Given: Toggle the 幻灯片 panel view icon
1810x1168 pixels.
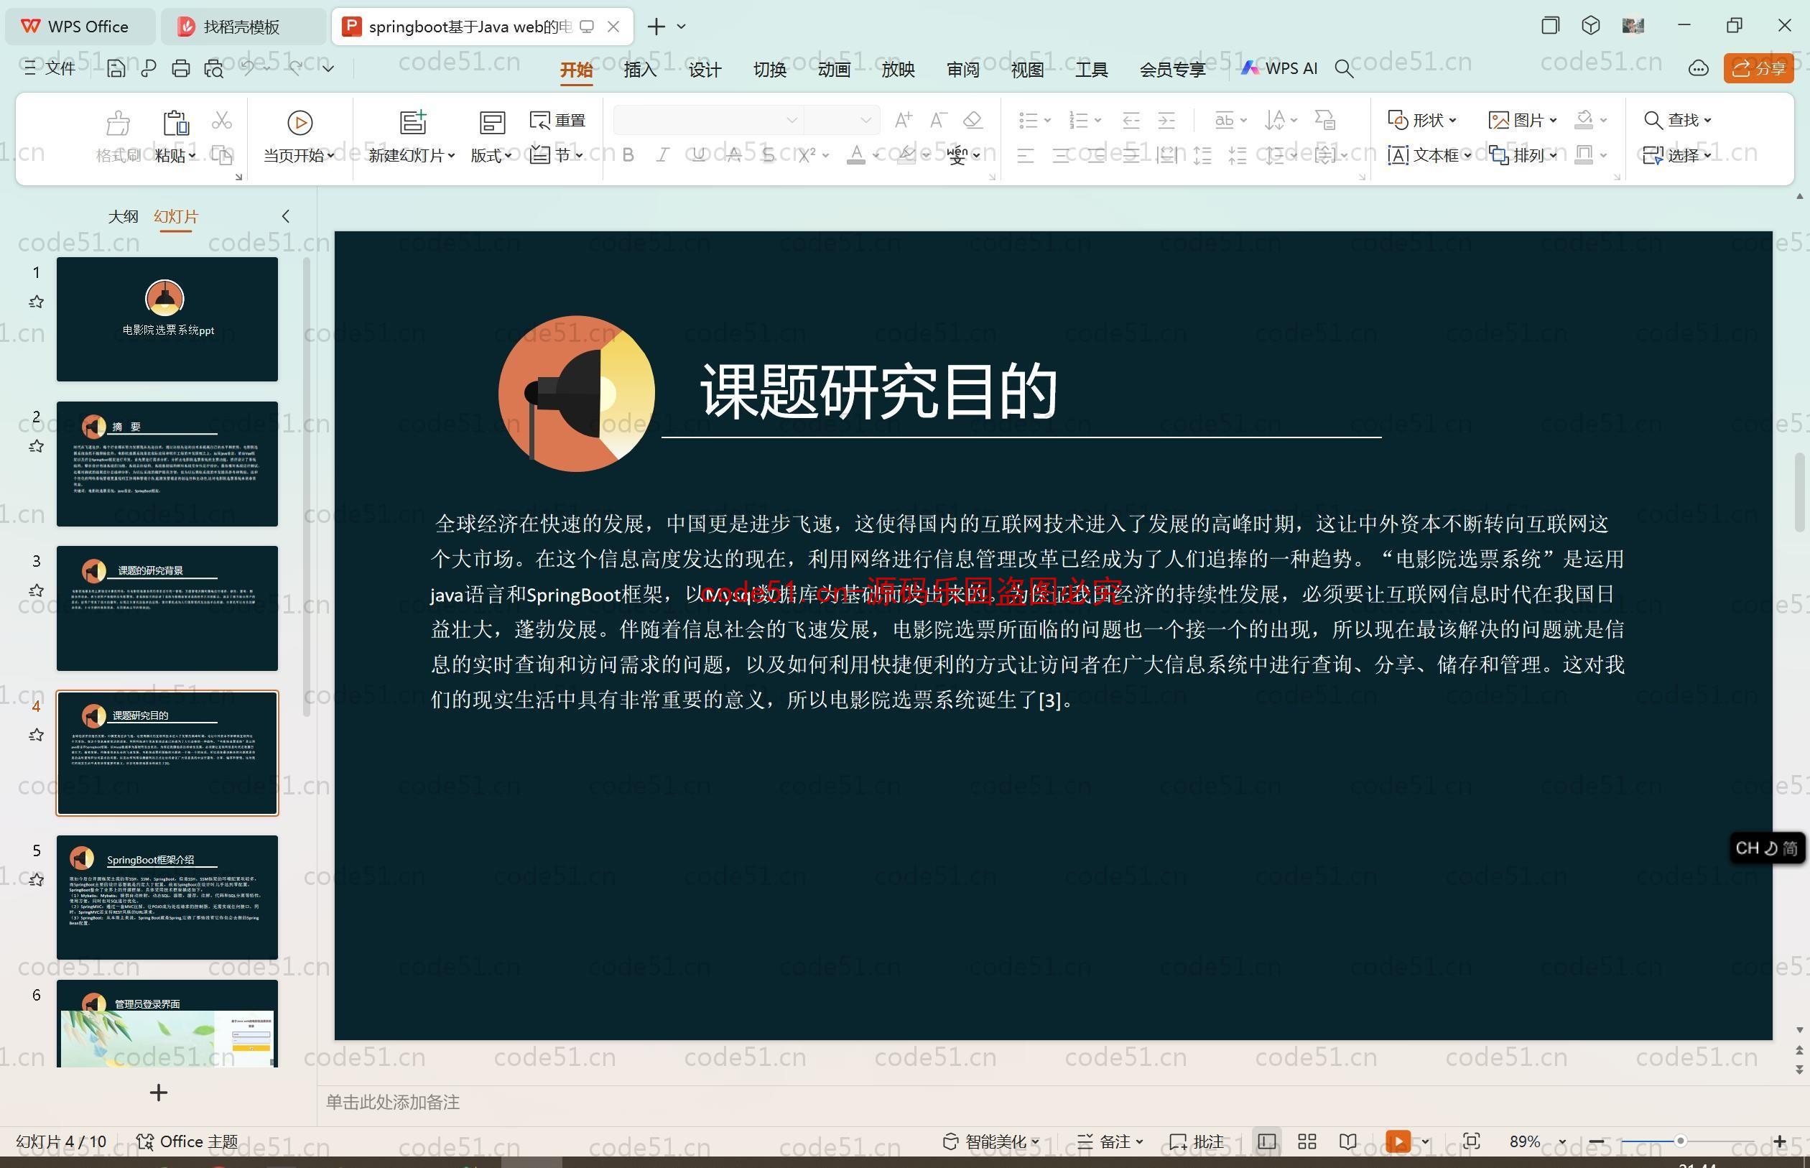Looking at the screenshot, I should 284,215.
